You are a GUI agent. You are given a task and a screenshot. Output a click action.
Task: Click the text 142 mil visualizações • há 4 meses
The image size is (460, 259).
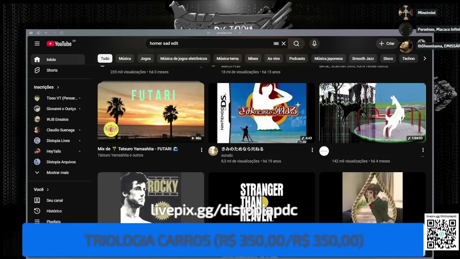(x=361, y=161)
